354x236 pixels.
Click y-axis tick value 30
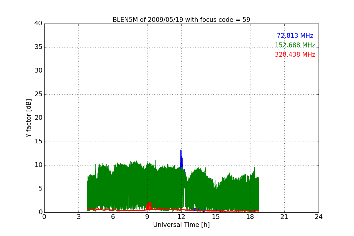pyautogui.click(x=38, y=71)
